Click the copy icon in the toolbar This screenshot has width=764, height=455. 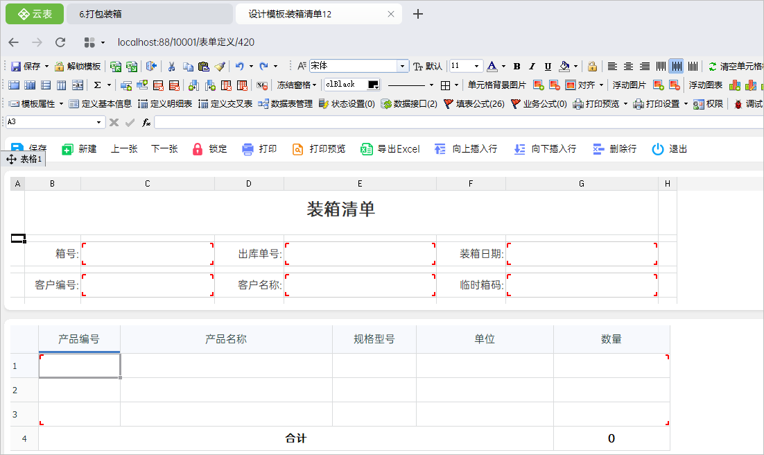click(188, 67)
